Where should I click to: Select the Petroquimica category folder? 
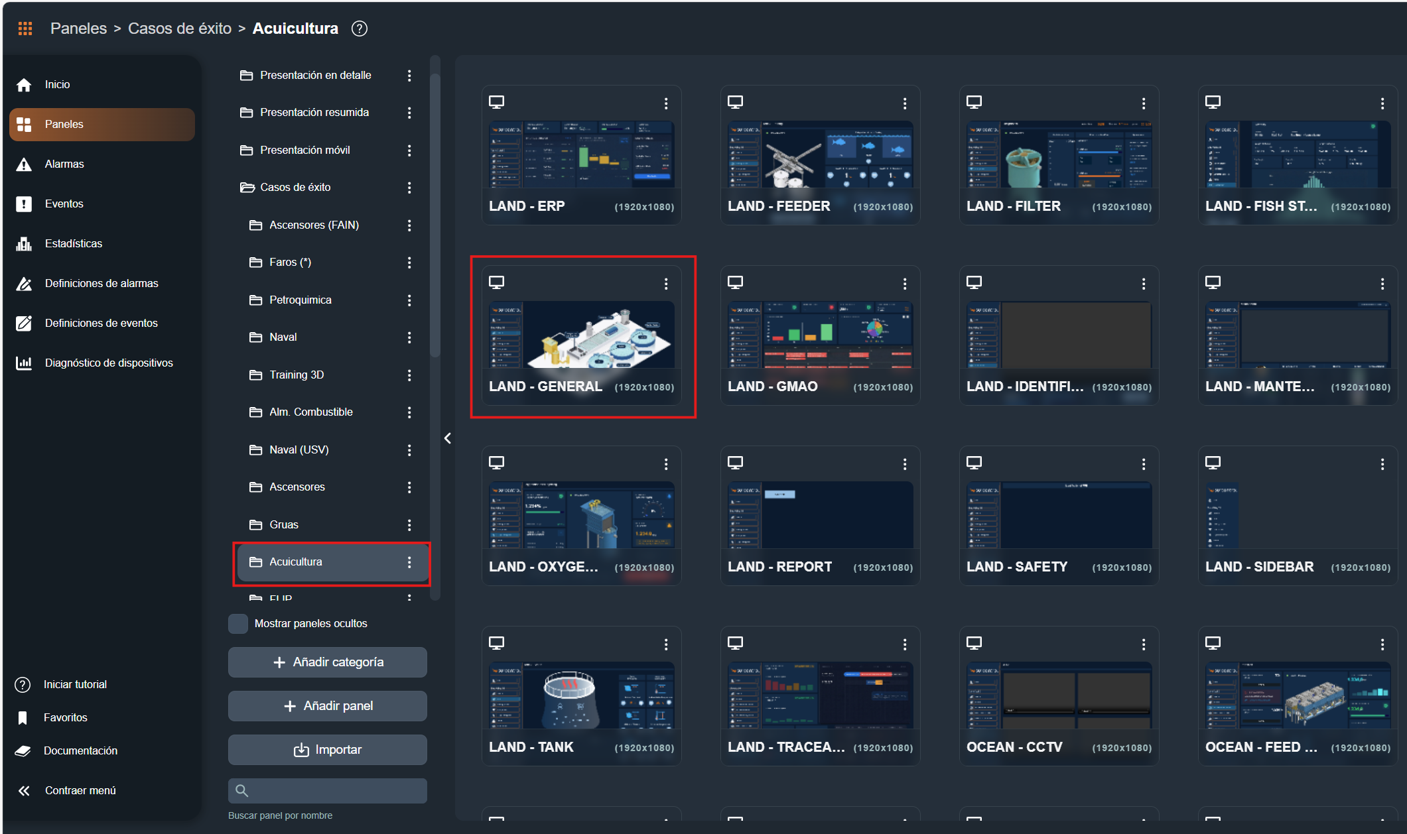coord(300,300)
